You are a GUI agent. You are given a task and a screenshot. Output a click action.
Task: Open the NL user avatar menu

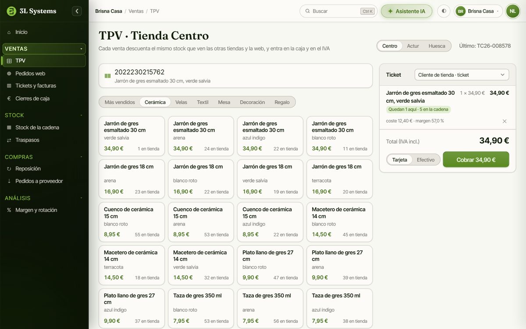512,11
